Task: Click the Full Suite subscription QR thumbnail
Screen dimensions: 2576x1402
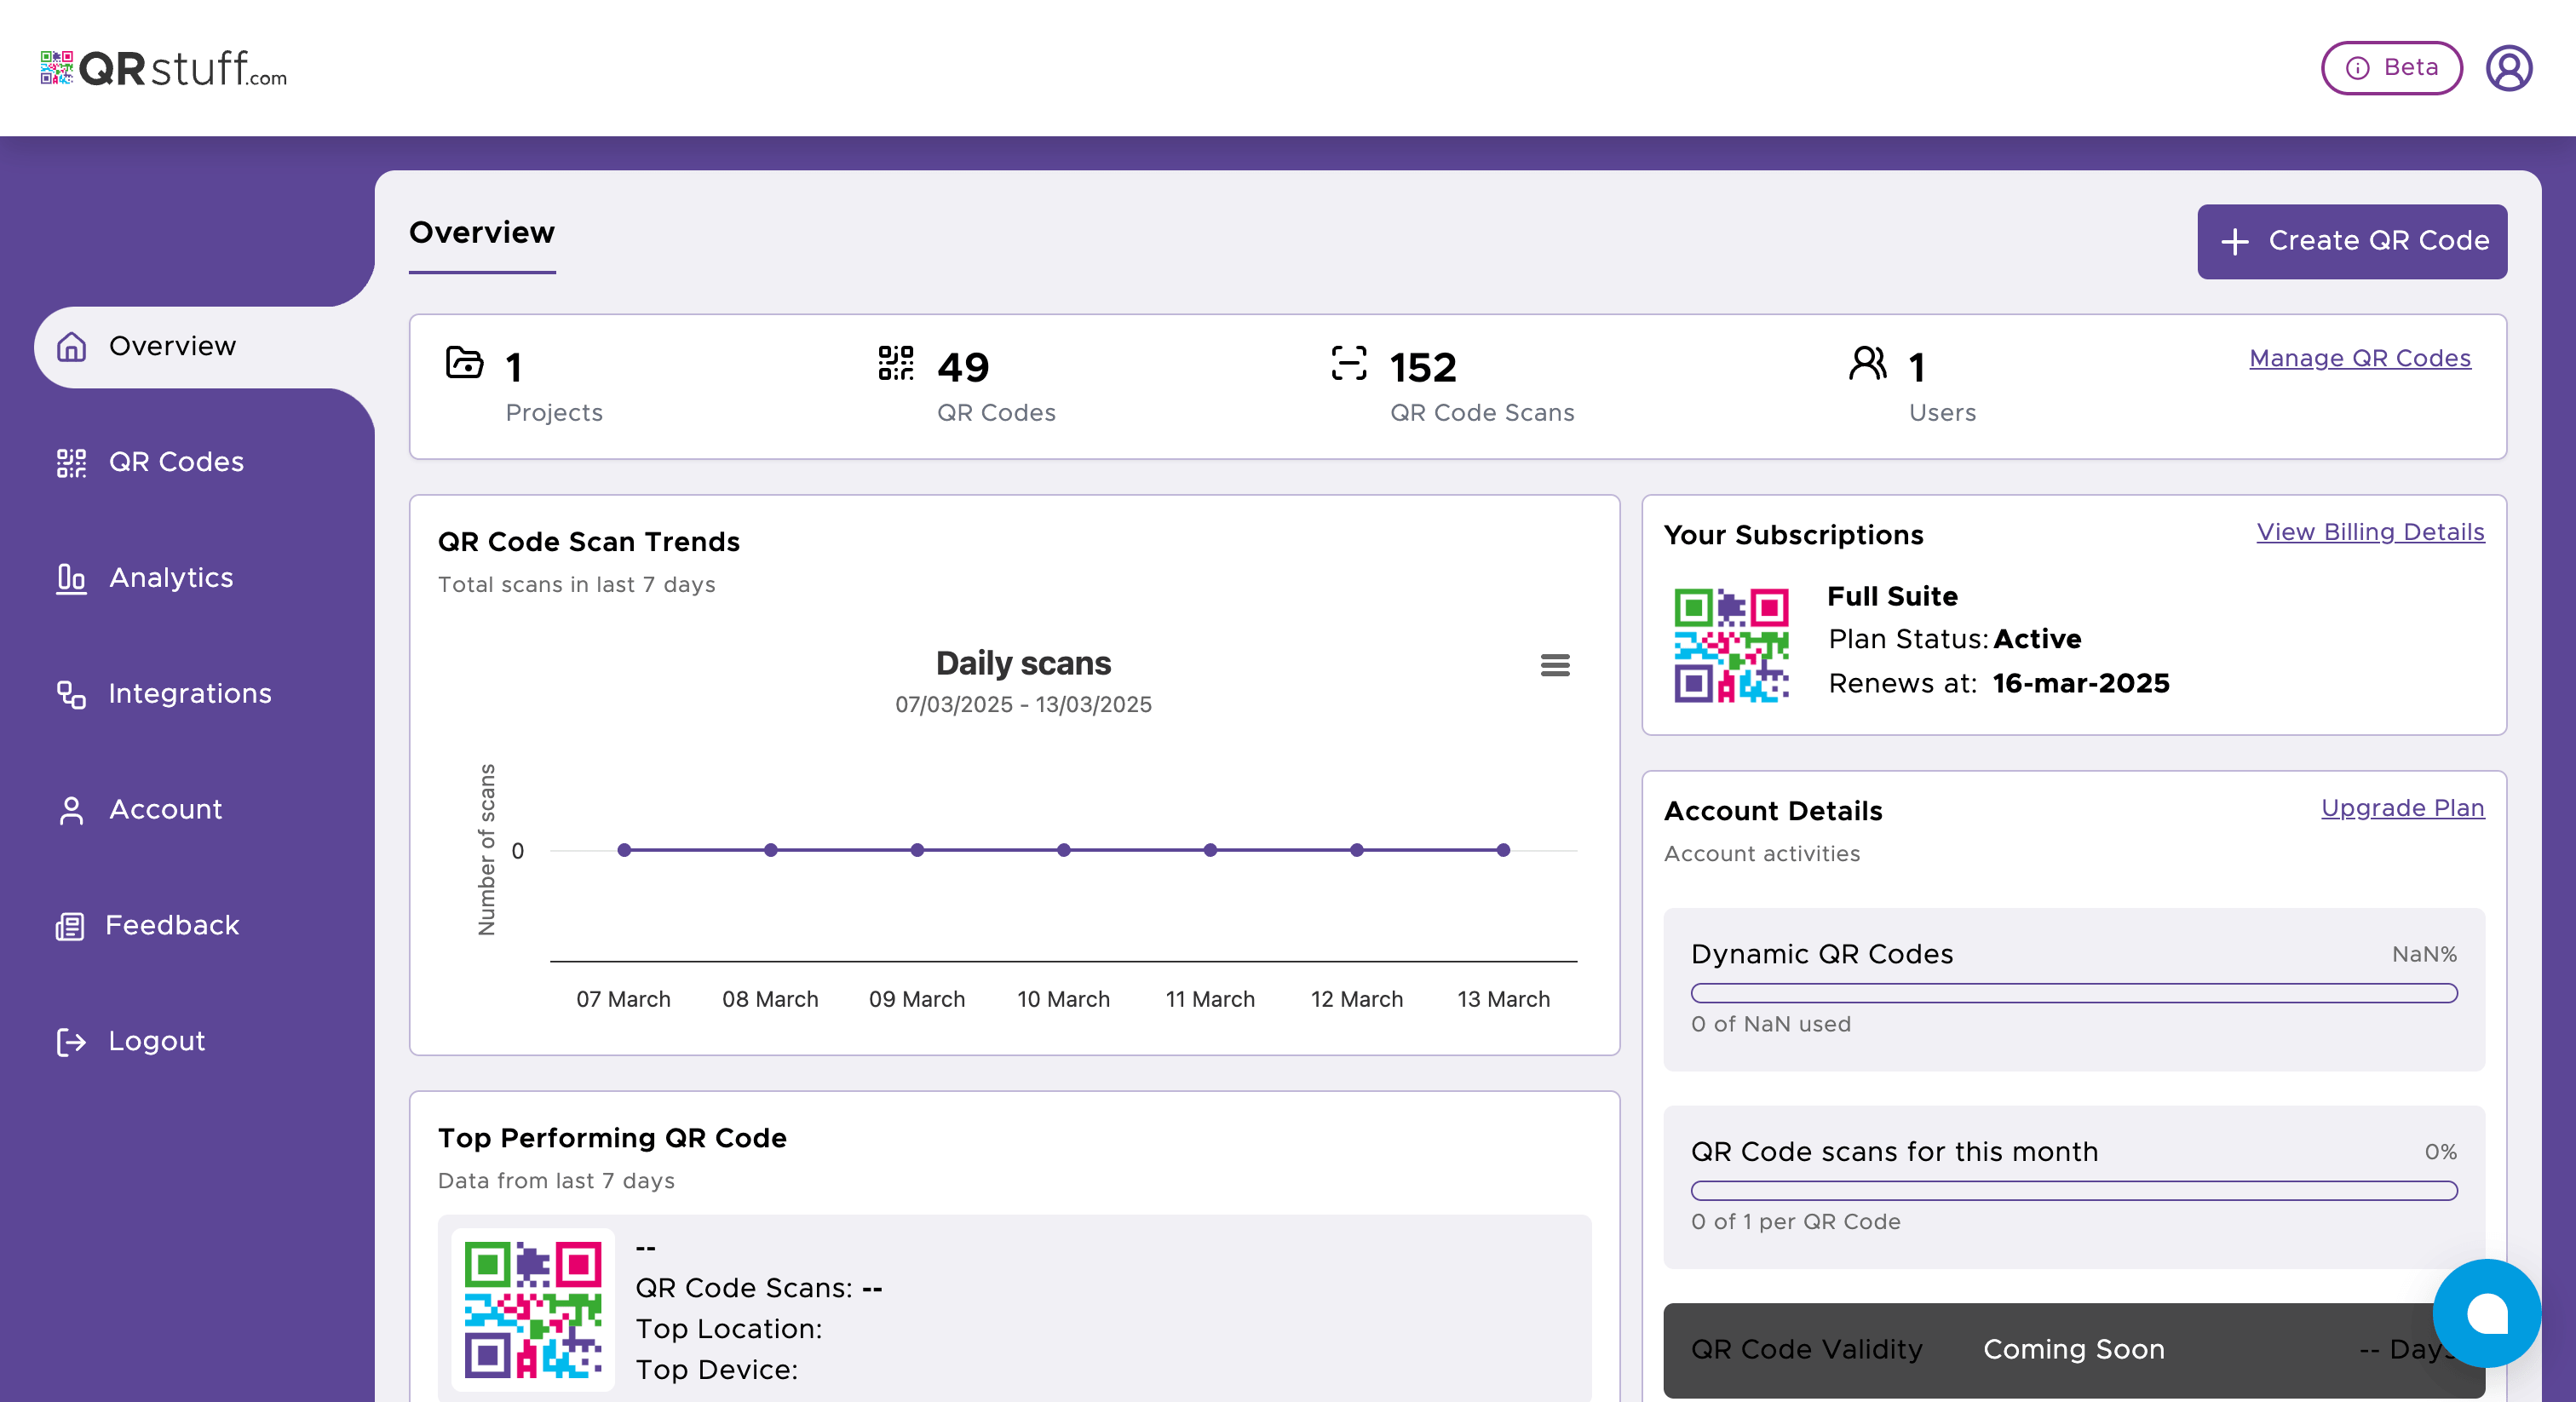Action: [1731, 645]
